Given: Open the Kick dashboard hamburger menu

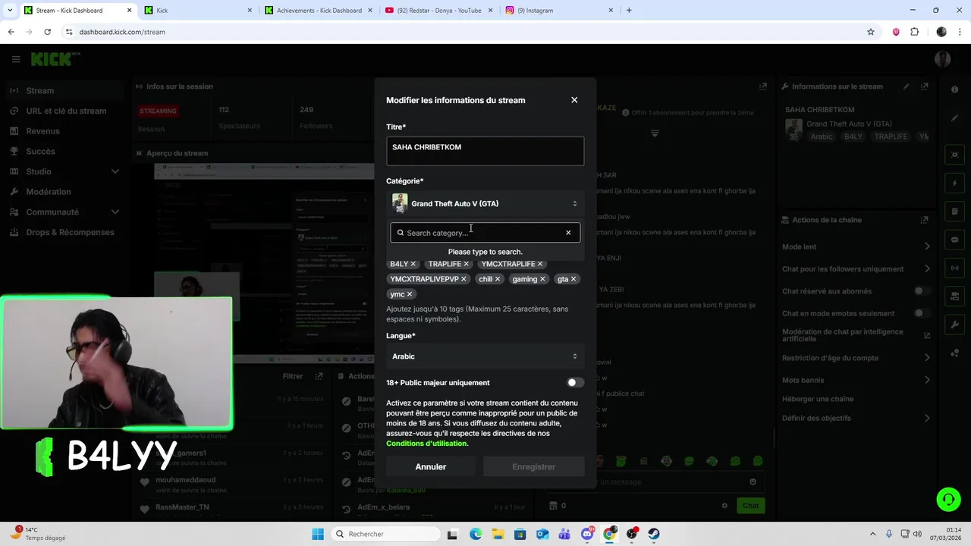Looking at the screenshot, I should pyautogui.click(x=16, y=59).
